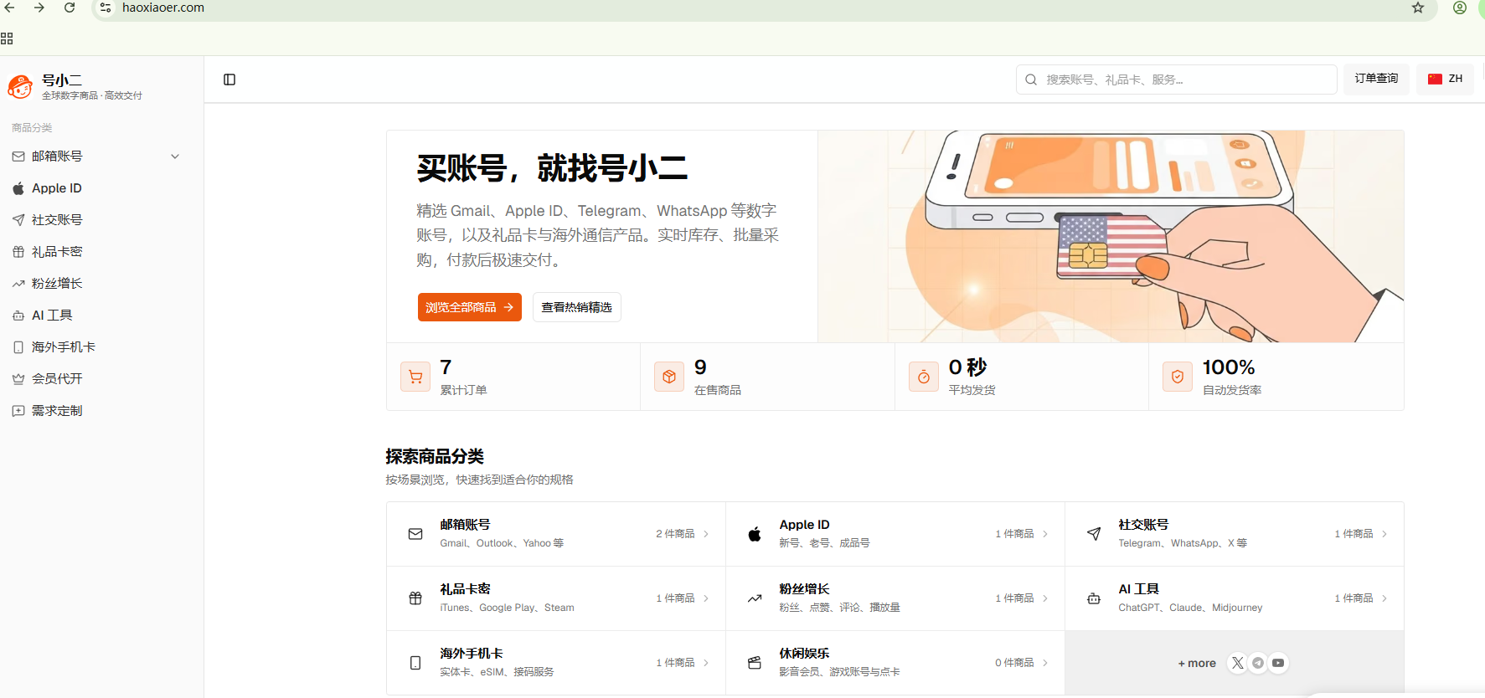Open site info icon beside the URL
1485x698 pixels.
106,8
